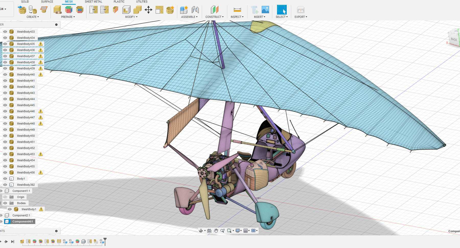Click the Plane Cut tool icon
The height and width of the screenshot is (248, 460).
pyautogui.click(x=116, y=10)
